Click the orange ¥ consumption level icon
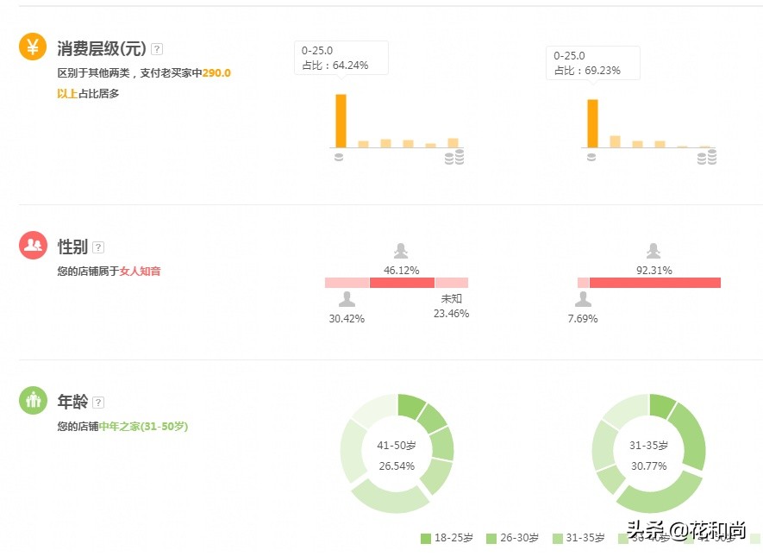 [32, 47]
